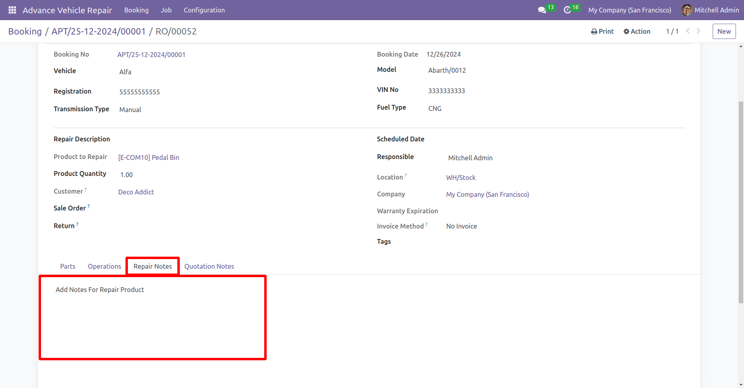
Task: Click the Booking Date 12/26/2024
Action: coord(444,54)
